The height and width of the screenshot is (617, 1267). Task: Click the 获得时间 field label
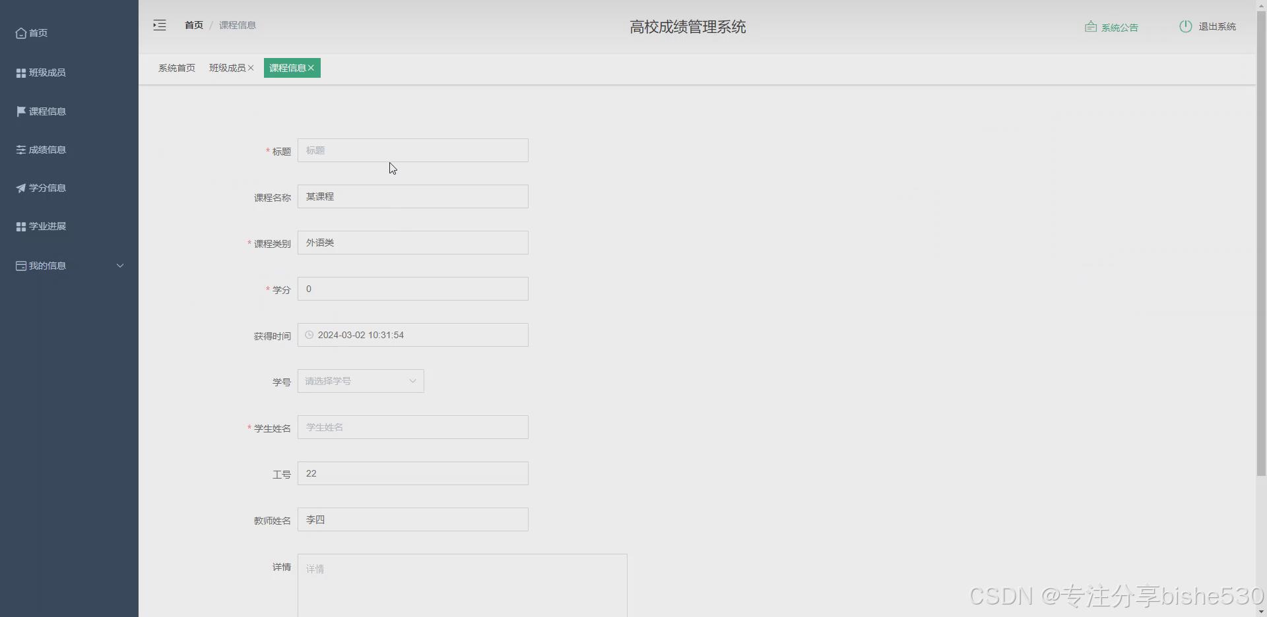272,336
